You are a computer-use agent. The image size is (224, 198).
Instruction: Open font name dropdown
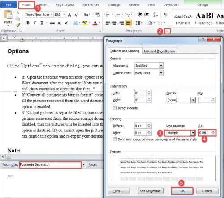pos(51,14)
